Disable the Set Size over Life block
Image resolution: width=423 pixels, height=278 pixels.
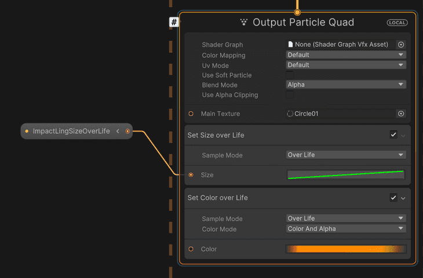point(393,135)
